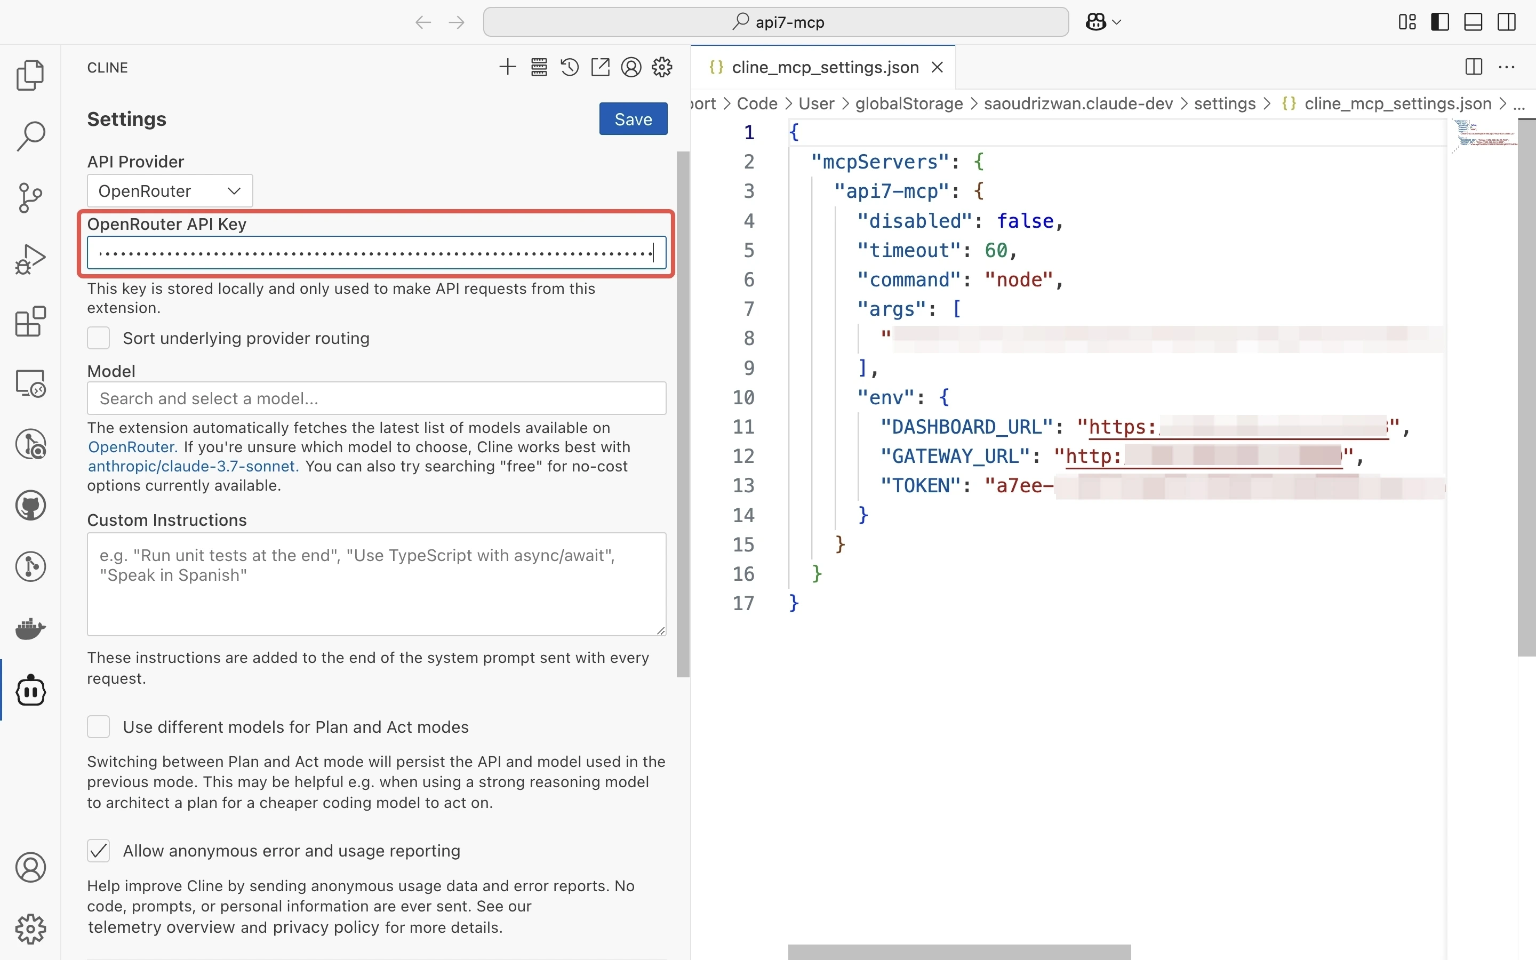Click the saoudrizwan.claude-dev breadcrumb

pos(1078,103)
